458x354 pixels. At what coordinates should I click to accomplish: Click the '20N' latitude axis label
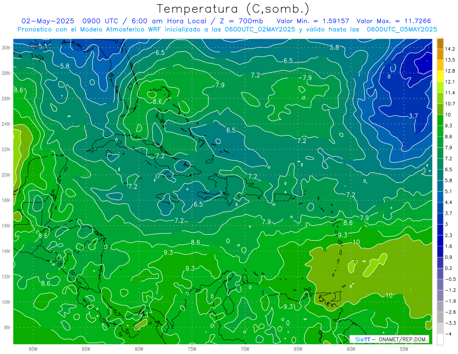(6, 175)
